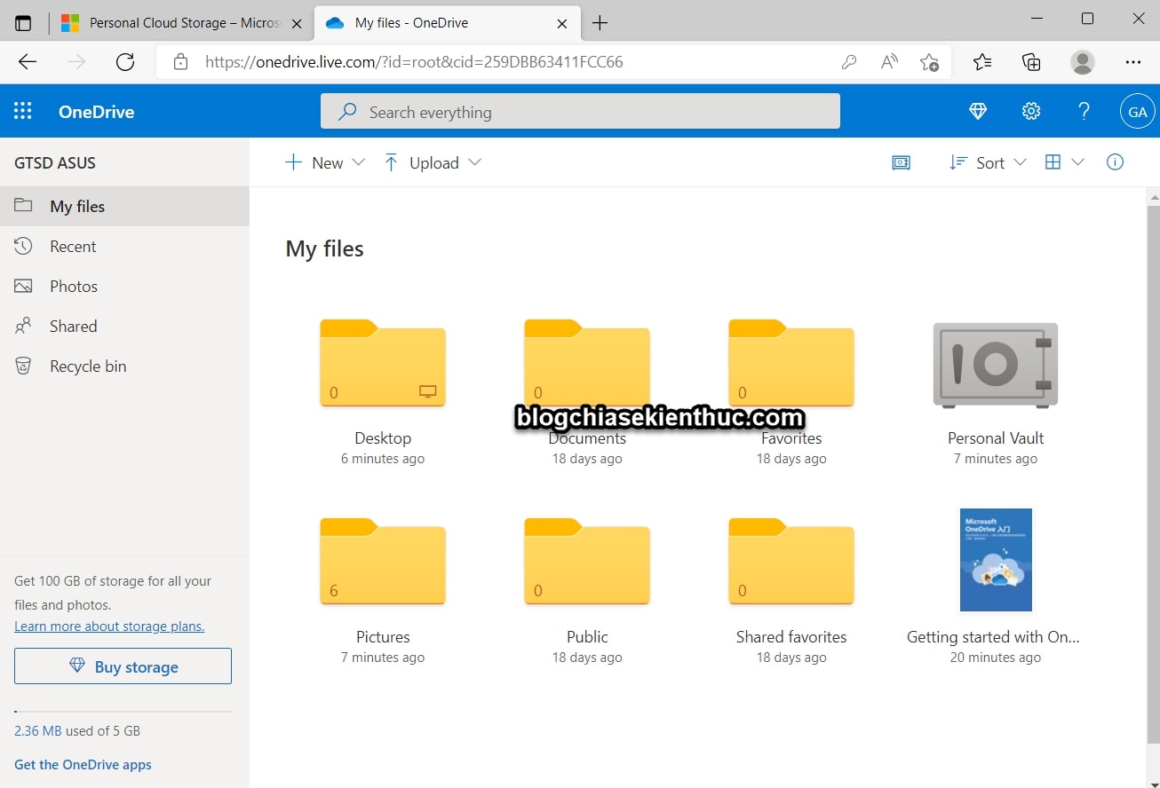Open the Microsoft 365 app launcher grid
The height and width of the screenshot is (788, 1160).
23,111
